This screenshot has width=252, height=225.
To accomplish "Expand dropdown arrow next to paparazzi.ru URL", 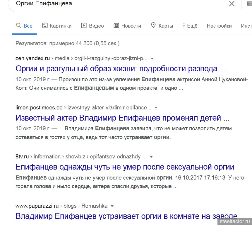I will [112, 206].
